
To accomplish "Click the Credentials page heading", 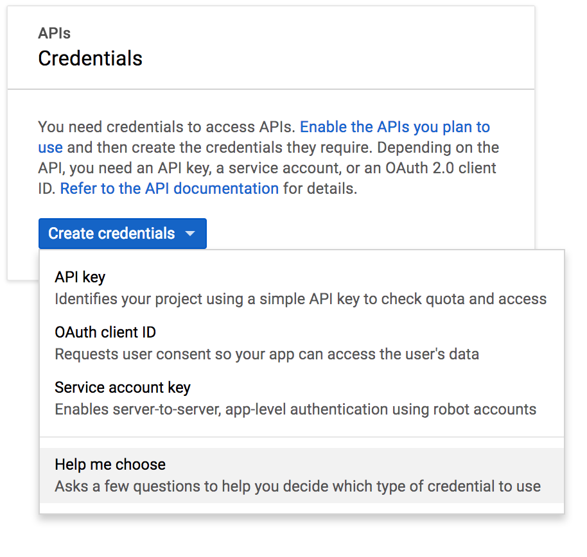I will click(x=90, y=58).
